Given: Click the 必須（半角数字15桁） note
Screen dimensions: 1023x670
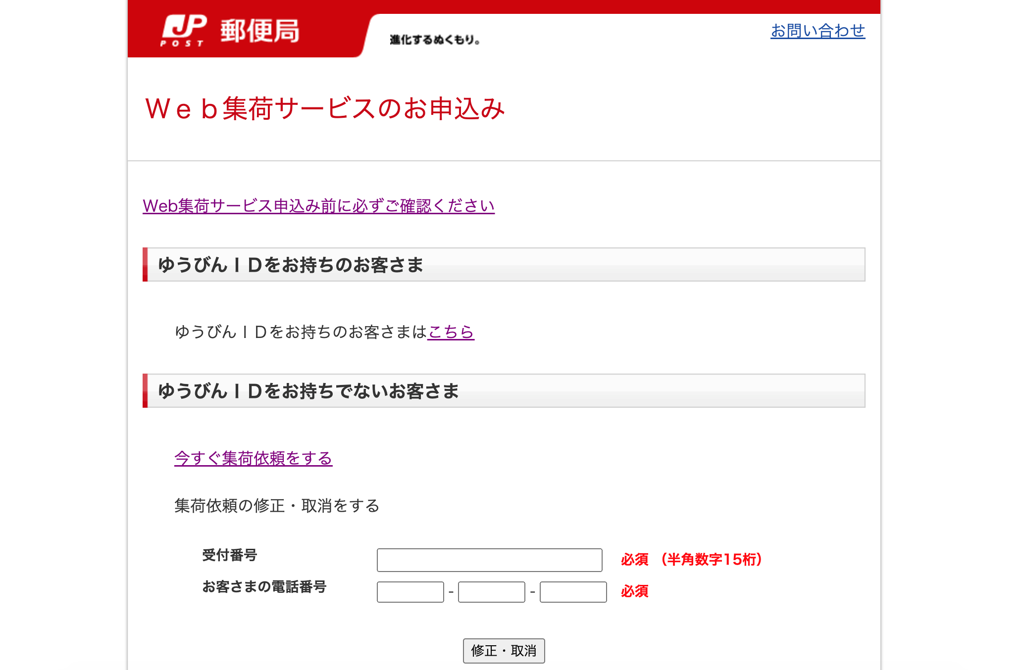Looking at the screenshot, I should pos(692,560).
